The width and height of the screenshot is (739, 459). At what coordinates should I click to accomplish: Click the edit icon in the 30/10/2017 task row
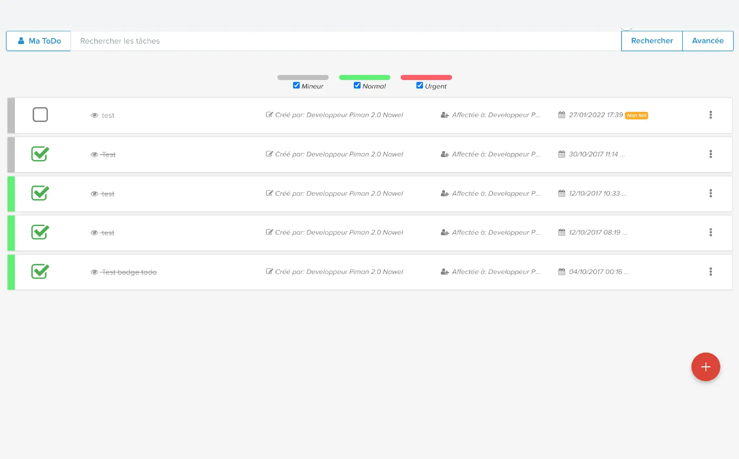tap(269, 154)
